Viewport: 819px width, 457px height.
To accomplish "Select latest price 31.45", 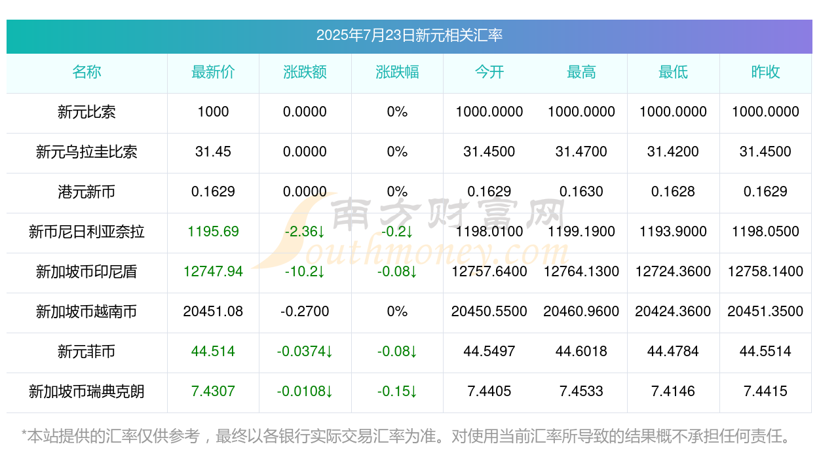I will [x=213, y=152].
